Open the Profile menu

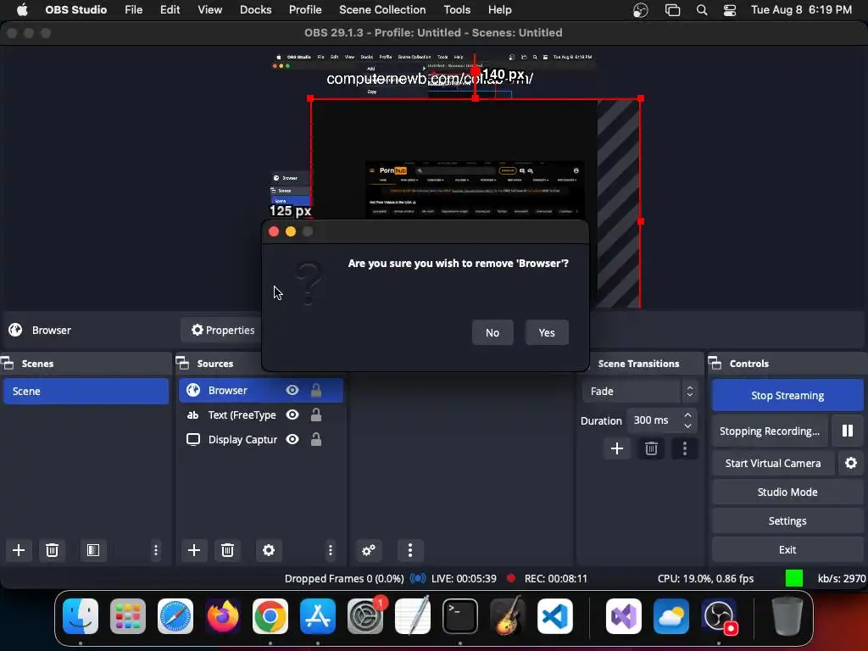pos(305,9)
